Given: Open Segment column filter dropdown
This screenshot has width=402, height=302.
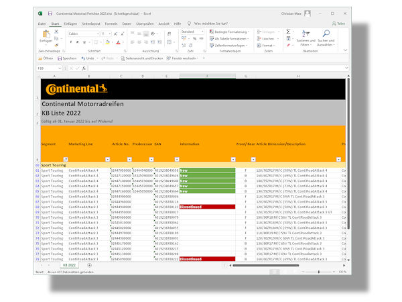Looking at the screenshot, I should 66,159.
